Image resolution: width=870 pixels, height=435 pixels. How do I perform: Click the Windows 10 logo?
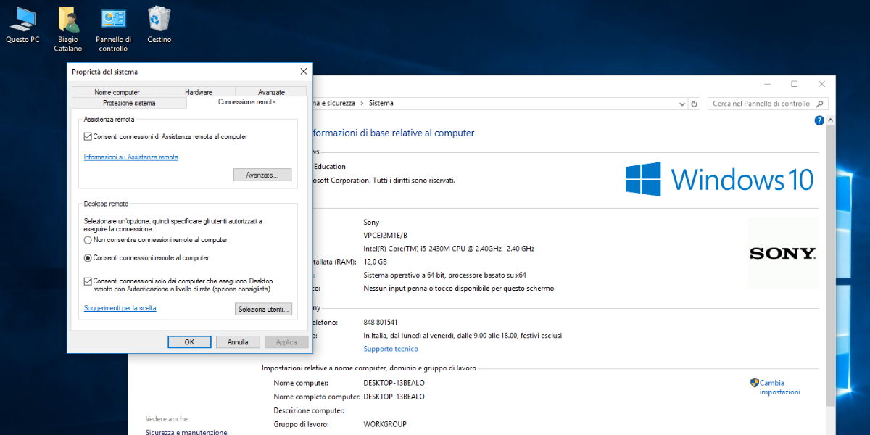(x=720, y=178)
